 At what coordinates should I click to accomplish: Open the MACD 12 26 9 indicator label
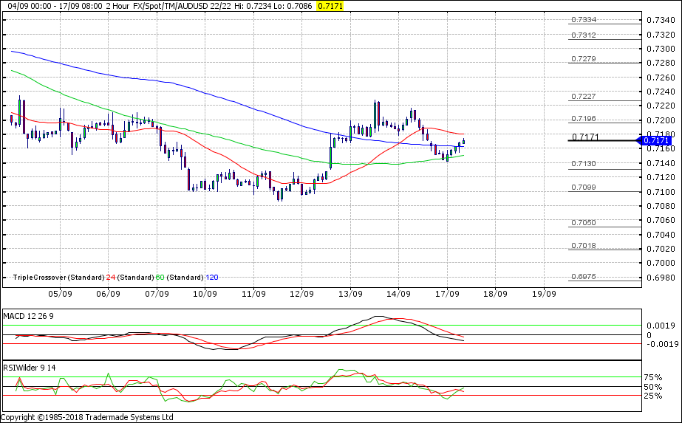pos(30,316)
